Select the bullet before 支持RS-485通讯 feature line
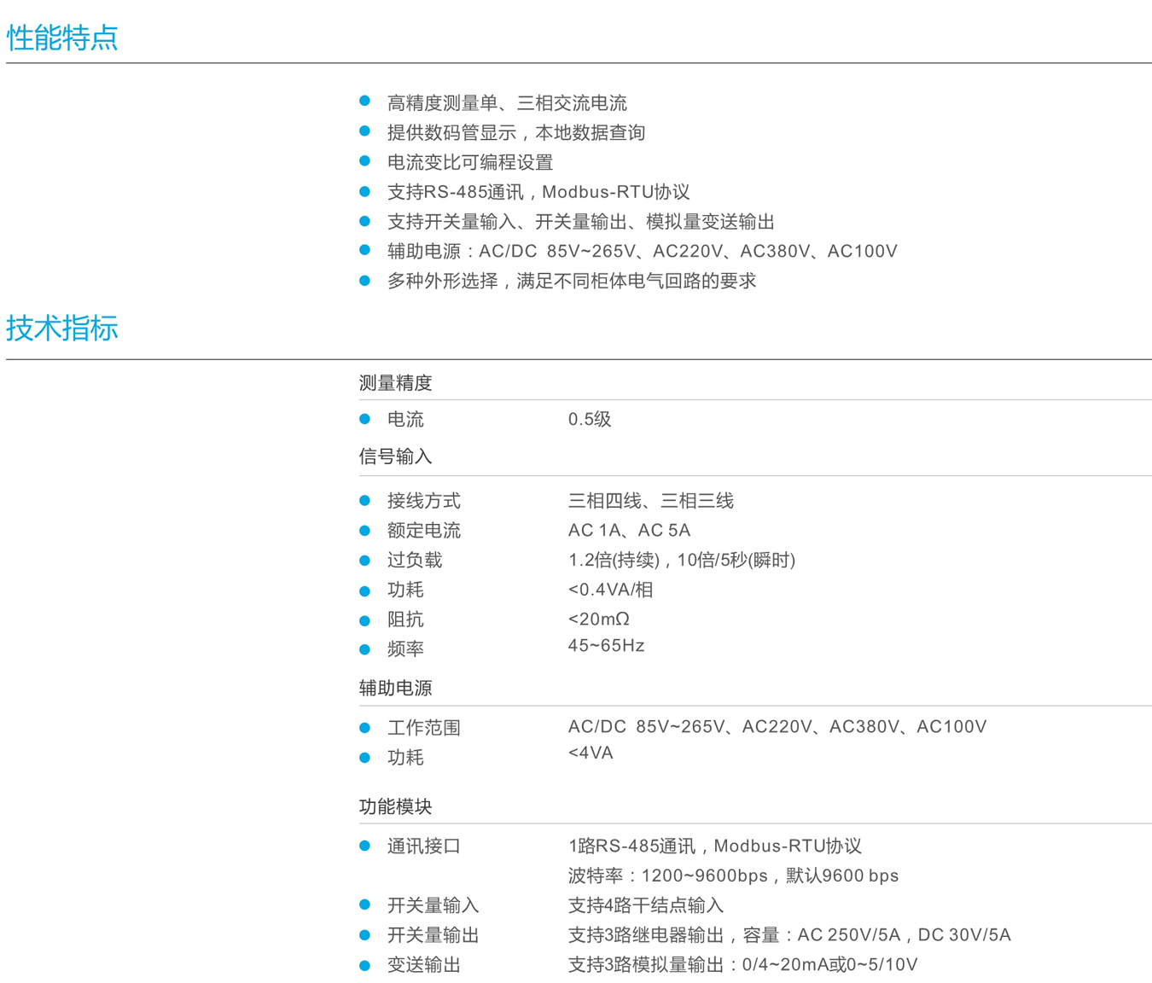The image size is (1152, 983). point(365,191)
